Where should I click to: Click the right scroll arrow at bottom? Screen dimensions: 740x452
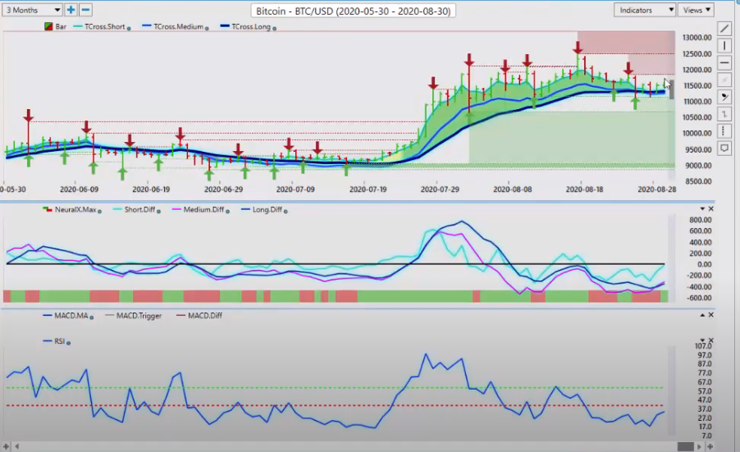(700, 446)
